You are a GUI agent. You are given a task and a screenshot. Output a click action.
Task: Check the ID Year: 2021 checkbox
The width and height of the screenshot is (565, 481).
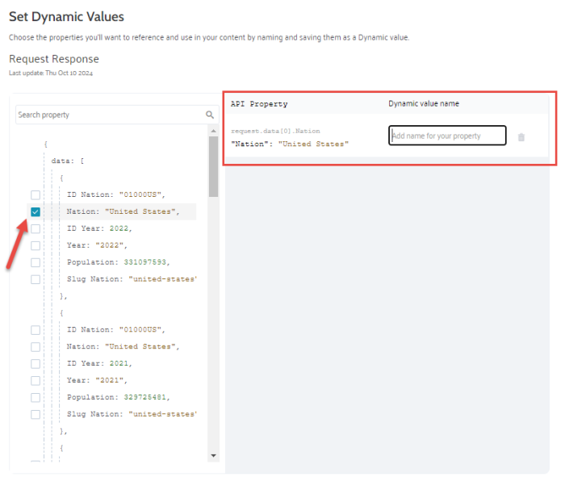pos(36,363)
